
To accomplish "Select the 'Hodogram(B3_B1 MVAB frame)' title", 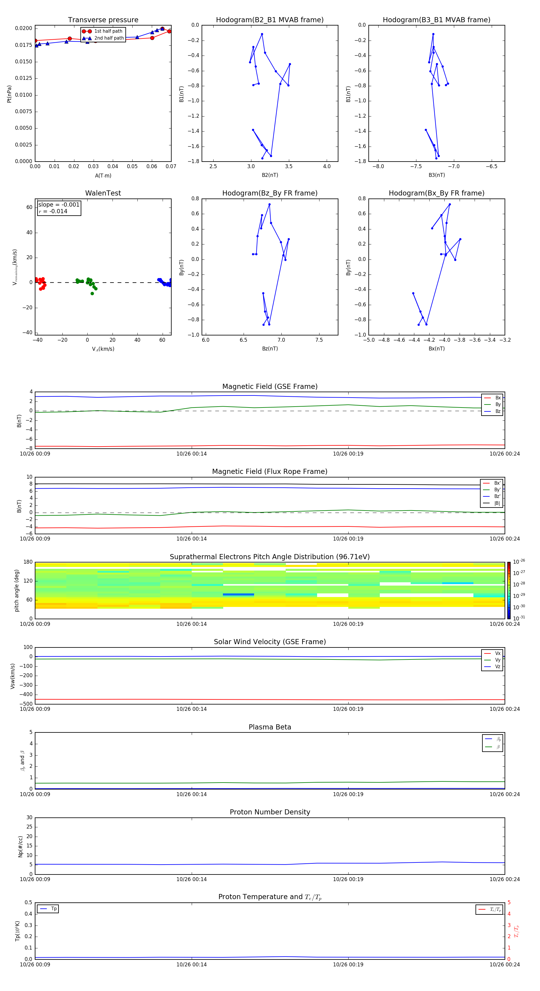I will 436,20.
